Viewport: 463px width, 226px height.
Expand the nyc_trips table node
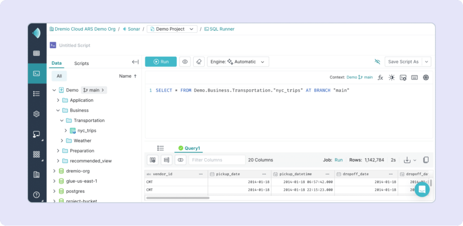pos(66,130)
